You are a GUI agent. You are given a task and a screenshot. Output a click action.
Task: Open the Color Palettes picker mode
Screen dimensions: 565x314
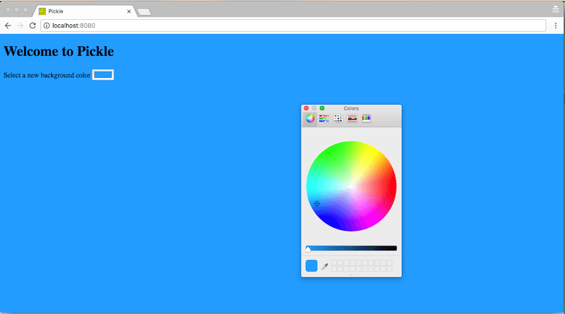(x=338, y=118)
